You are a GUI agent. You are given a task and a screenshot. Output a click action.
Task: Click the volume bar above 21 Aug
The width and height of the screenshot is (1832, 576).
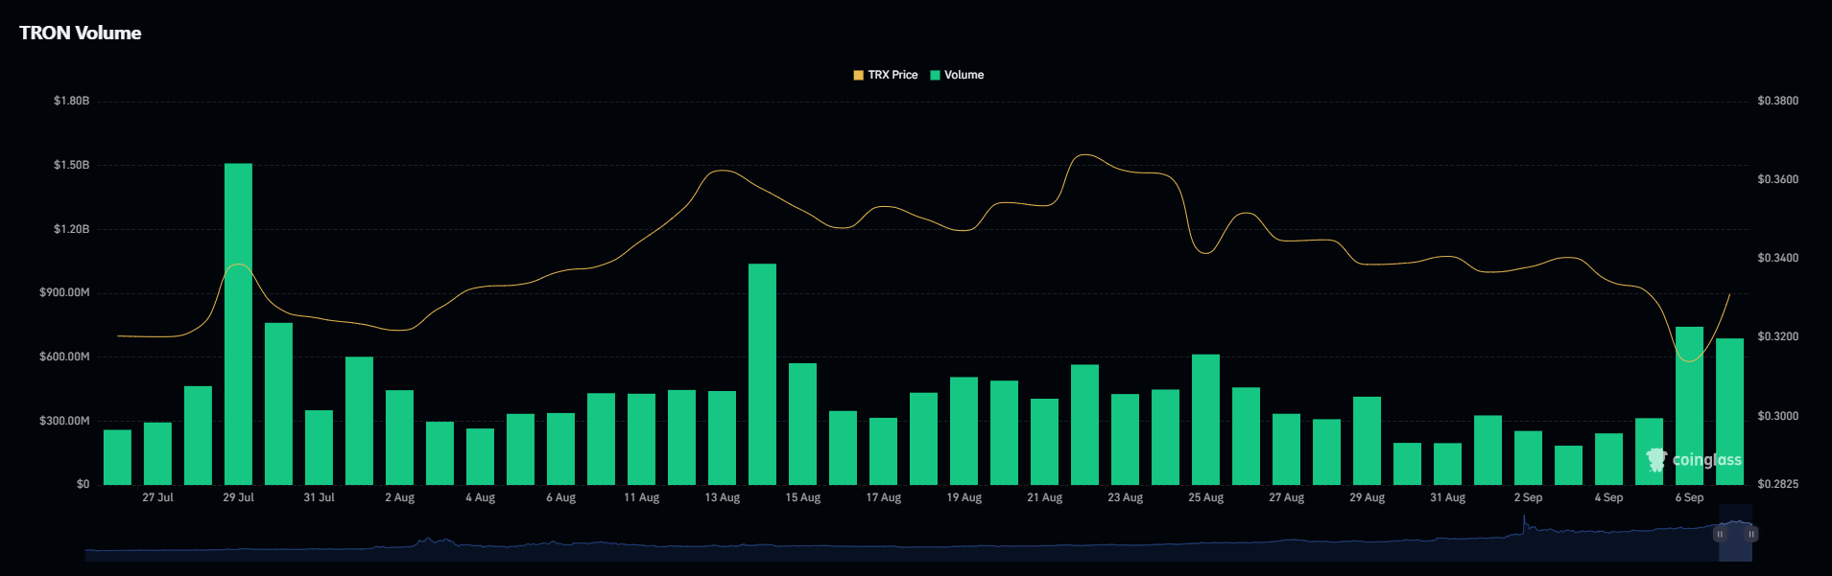coord(1044,442)
